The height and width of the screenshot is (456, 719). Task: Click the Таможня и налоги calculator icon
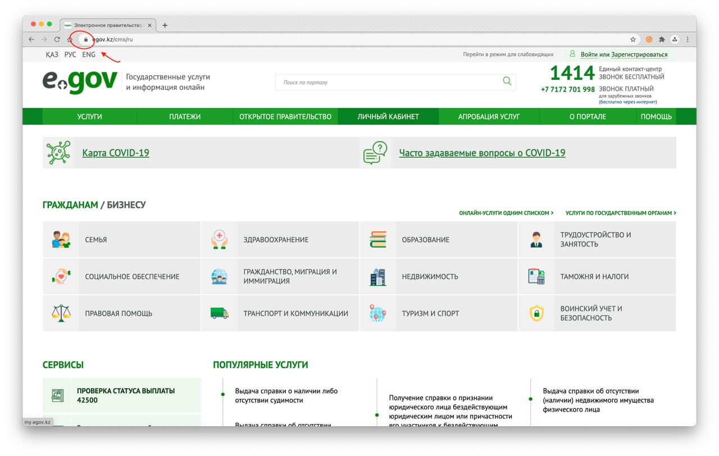point(536,277)
